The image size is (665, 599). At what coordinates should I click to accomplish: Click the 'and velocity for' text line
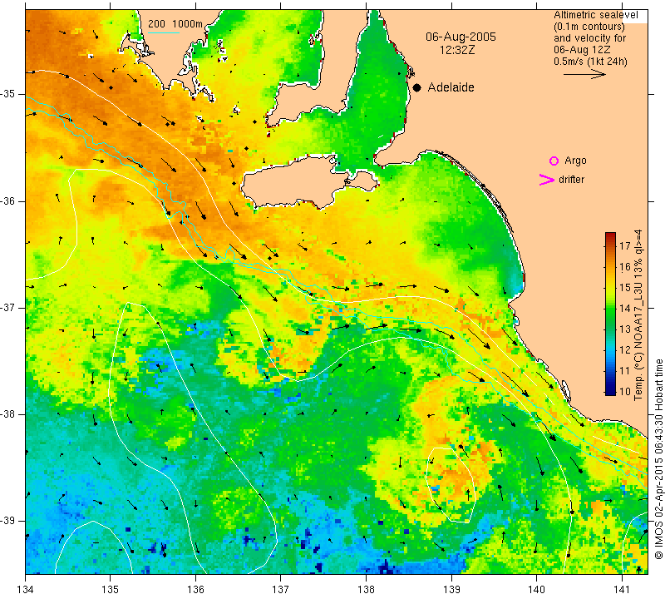[589, 38]
